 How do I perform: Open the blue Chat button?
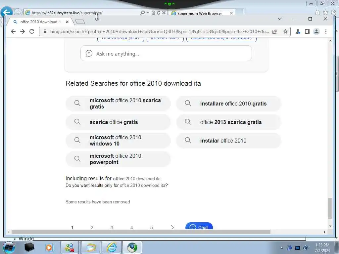[199, 227]
